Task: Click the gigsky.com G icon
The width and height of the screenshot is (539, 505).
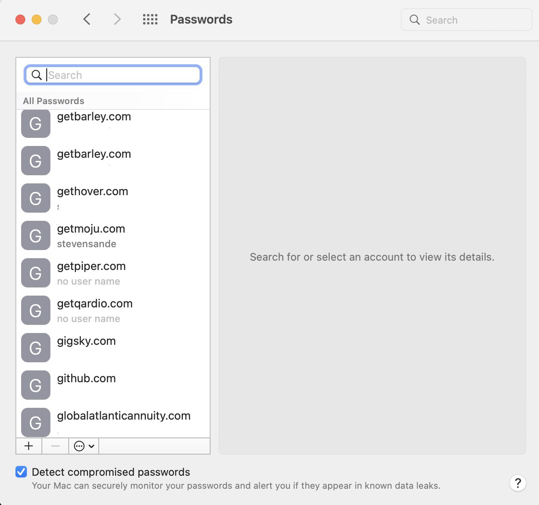Action: [x=36, y=348]
